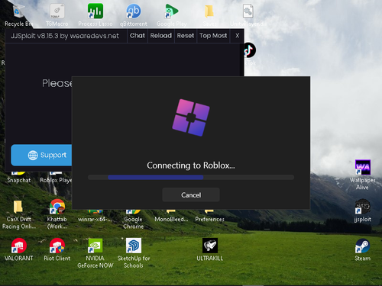The width and height of the screenshot is (382, 286).
Task: Toggle Top Most in JJSploit
Action: point(213,36)
